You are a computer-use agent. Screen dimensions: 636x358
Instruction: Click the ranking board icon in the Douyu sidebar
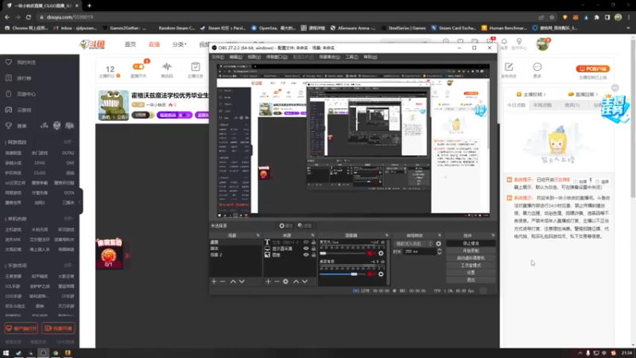9,78
